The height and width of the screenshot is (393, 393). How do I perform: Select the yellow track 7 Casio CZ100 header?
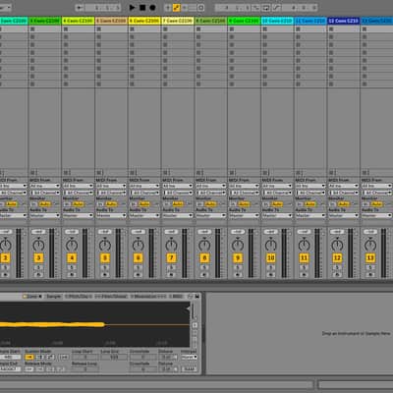[178, 21]
